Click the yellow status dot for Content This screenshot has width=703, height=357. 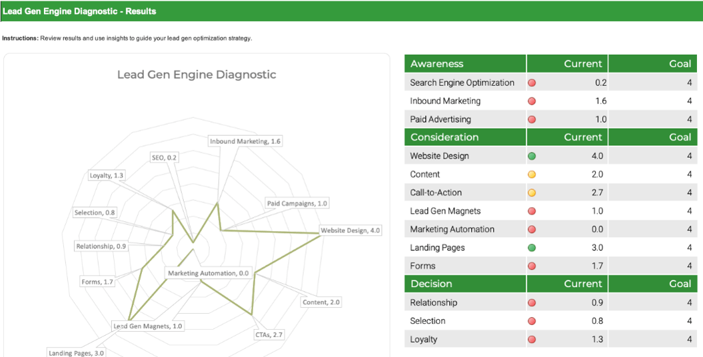(x=532, y=175)
